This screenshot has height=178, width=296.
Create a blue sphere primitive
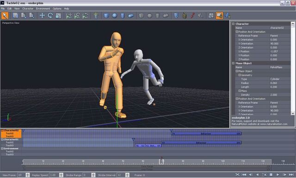click(x=114, y=15)
